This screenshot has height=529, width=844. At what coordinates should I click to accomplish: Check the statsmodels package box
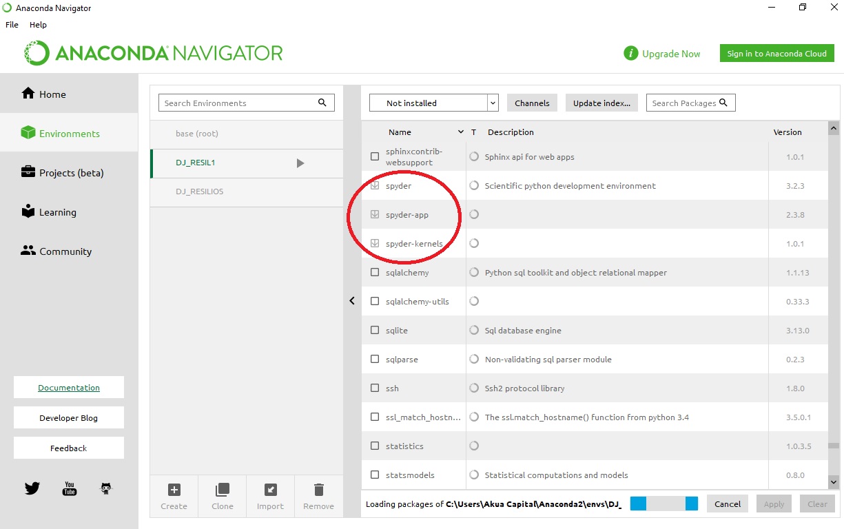point(375,475)
